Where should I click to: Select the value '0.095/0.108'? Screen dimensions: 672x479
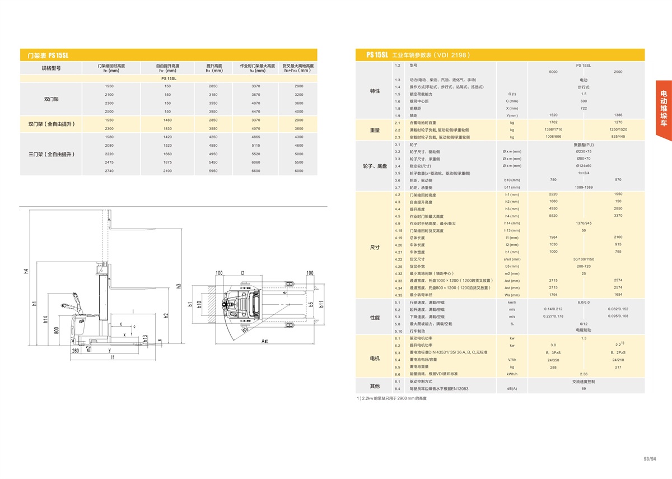(x=618, y=317)
